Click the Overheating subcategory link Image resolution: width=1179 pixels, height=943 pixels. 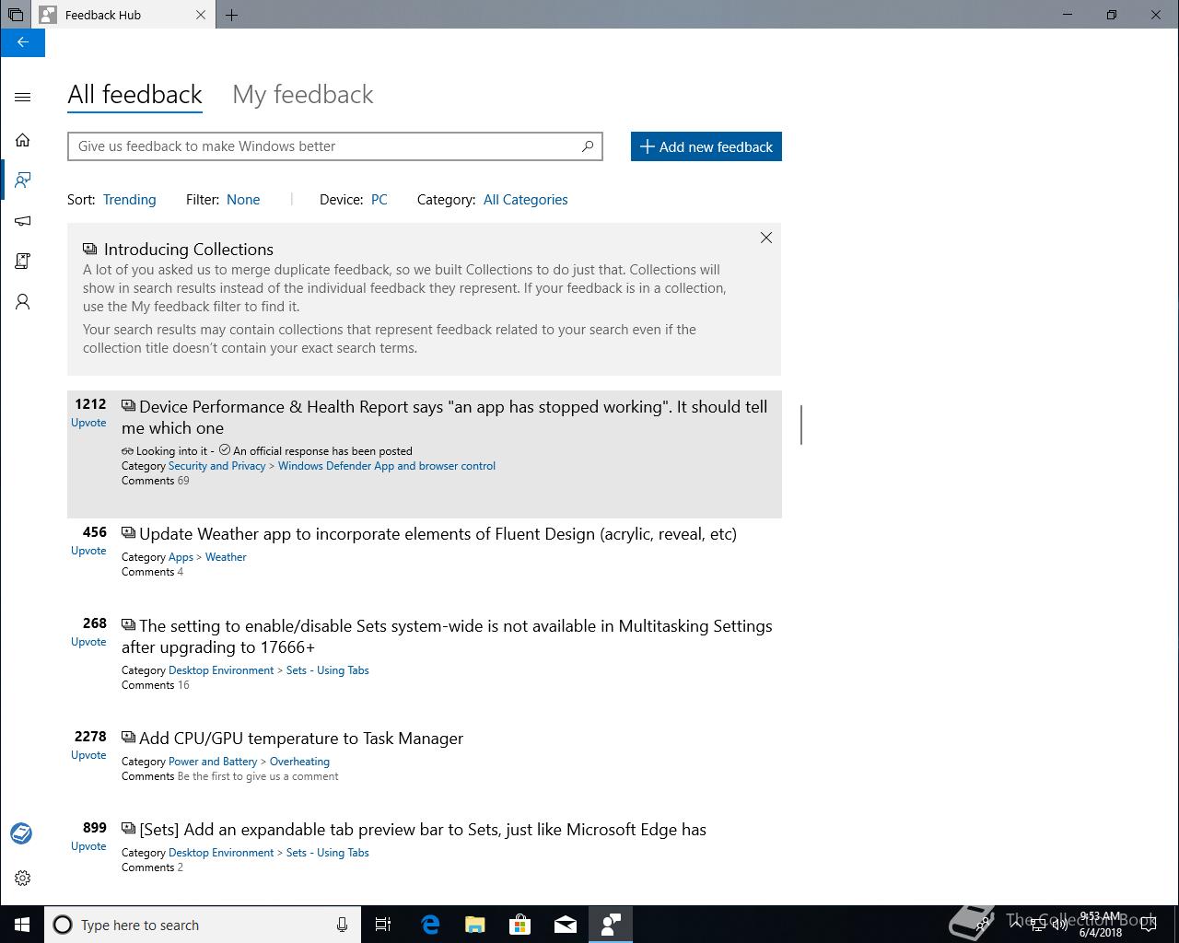299,762
